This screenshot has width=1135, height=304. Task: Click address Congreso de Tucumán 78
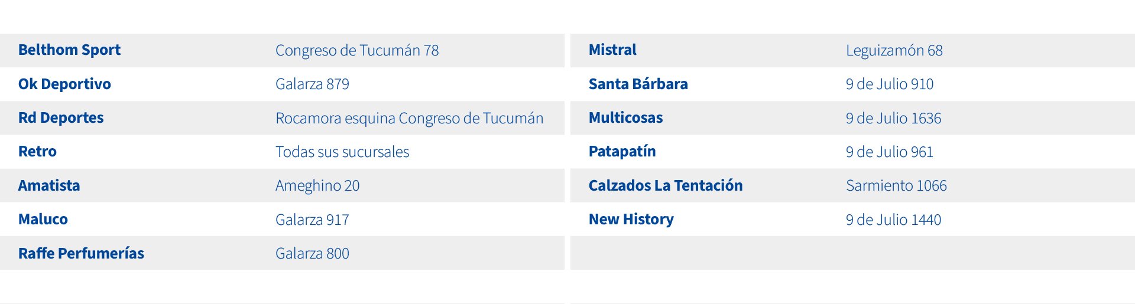click(x=357, y=51)
